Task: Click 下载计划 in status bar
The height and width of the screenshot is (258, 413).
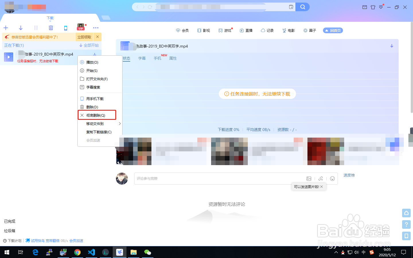Action: (x=12, y=241)
